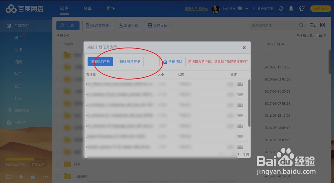
Task: Expand the account dropdown arrow after 竹山流水
Action: click(246, 9)
